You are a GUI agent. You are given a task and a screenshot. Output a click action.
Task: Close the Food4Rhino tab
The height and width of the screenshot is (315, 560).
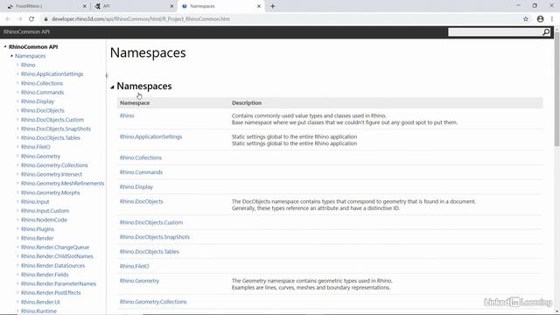point(85,6)
